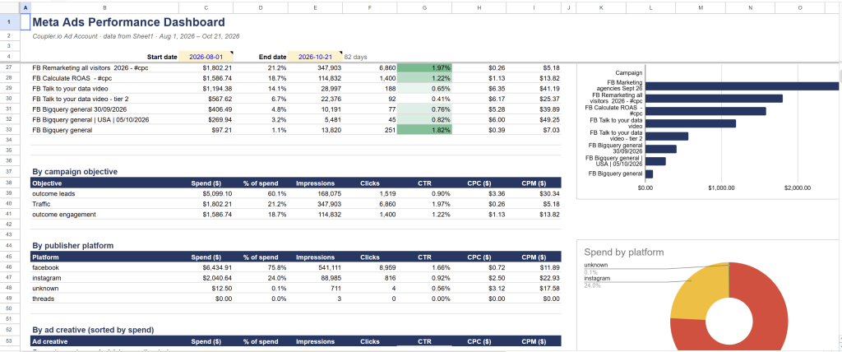Click the 'outcome engagement' objective cell
This screenshot has width=842, height=352.
(104, 215)
